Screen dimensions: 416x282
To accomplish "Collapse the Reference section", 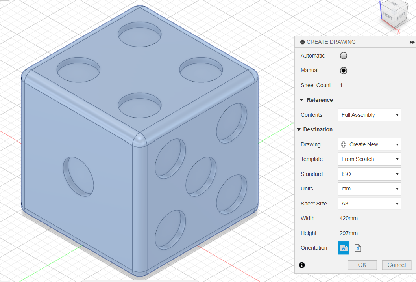I will pyautogui.click(x=301, y=100).
